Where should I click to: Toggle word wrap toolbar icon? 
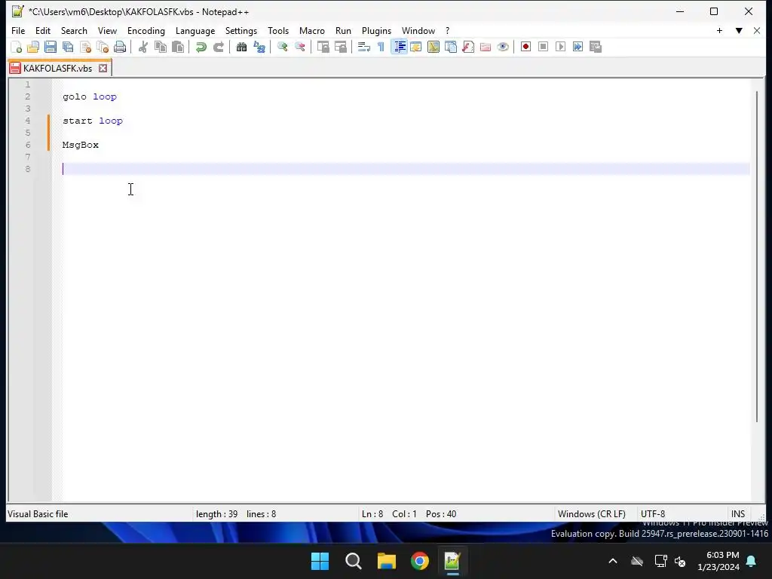pos(364,47)
